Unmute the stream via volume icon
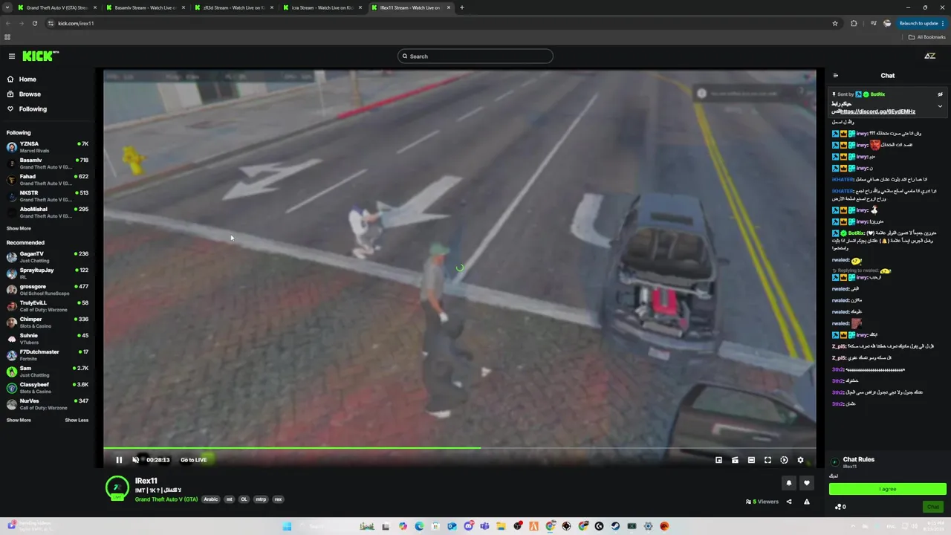This screenshot has width=951, height=535. (135, 460)
